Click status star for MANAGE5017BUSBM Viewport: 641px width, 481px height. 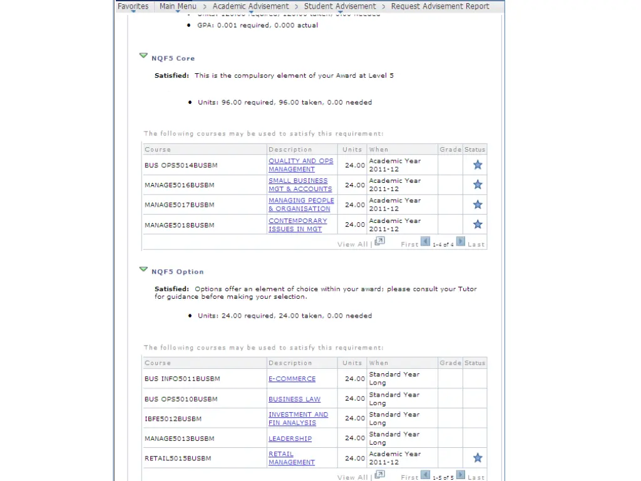click(x=478, y=205)
